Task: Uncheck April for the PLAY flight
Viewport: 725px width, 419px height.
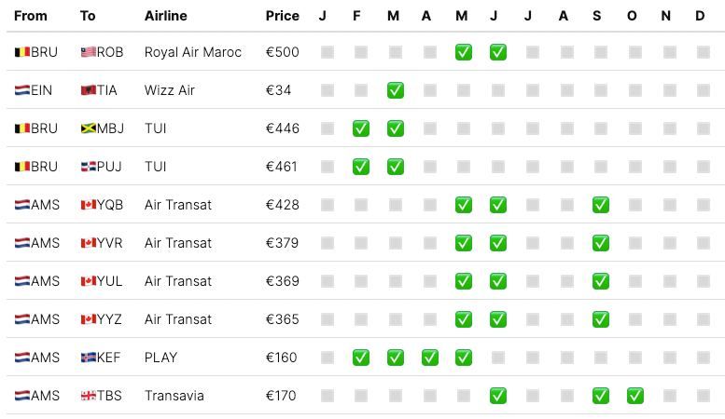Action: (x=429, y=358)
